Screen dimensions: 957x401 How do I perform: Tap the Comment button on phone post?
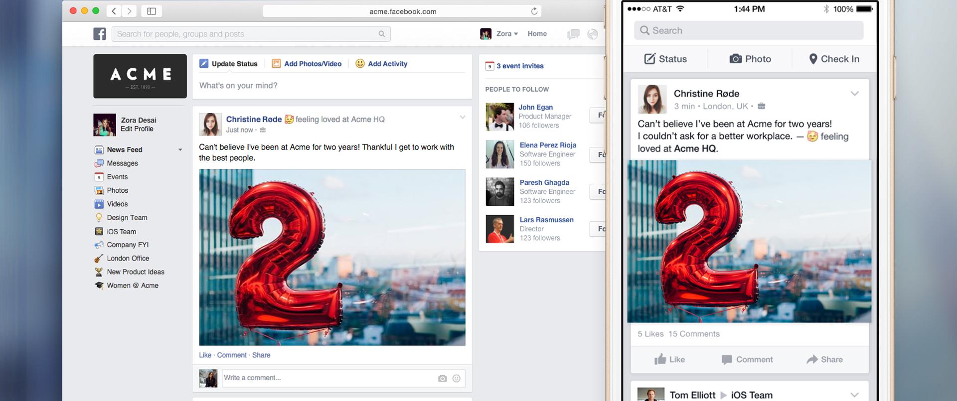[x=747, y=359]
